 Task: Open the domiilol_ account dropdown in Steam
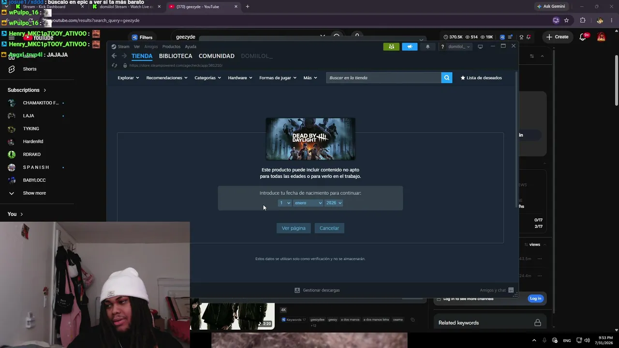point(458,47)
